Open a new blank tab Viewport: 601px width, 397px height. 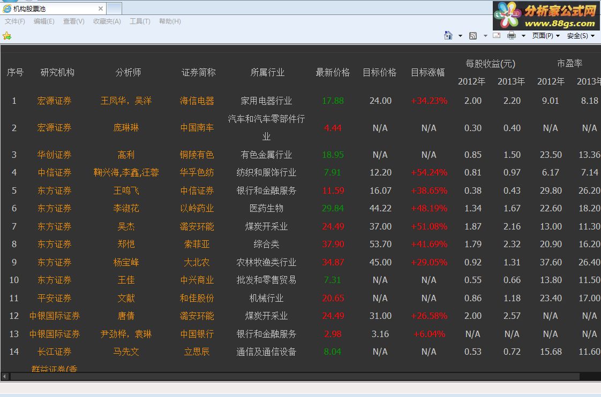coord(114,9)
